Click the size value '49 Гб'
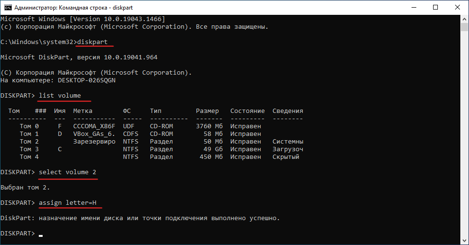Image resolution: width=469 pixels, height=245 pixels. pyautogui.click(x=213, y=149)
